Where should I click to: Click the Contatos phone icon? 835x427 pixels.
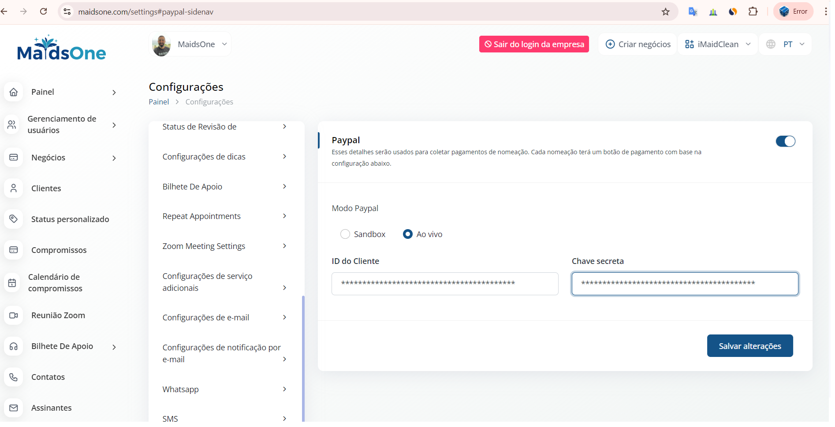point(14,377)
